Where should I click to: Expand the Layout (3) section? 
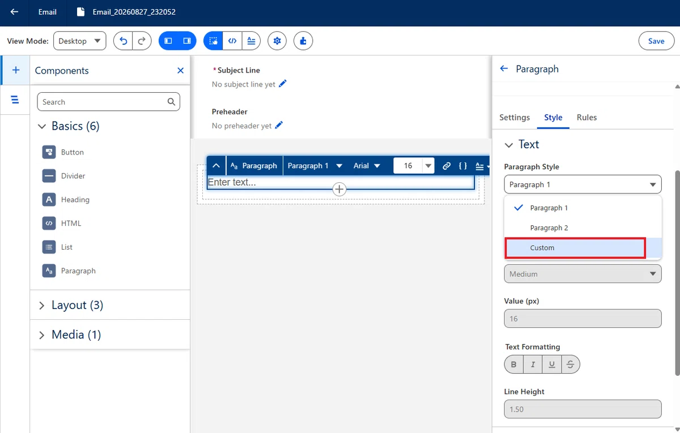click(x=41, y=305)
